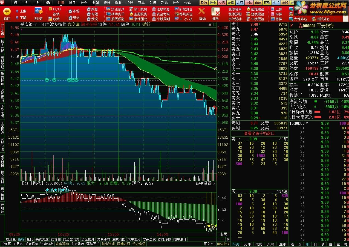Click the left arrow navigation icon

tap(26, 2)
